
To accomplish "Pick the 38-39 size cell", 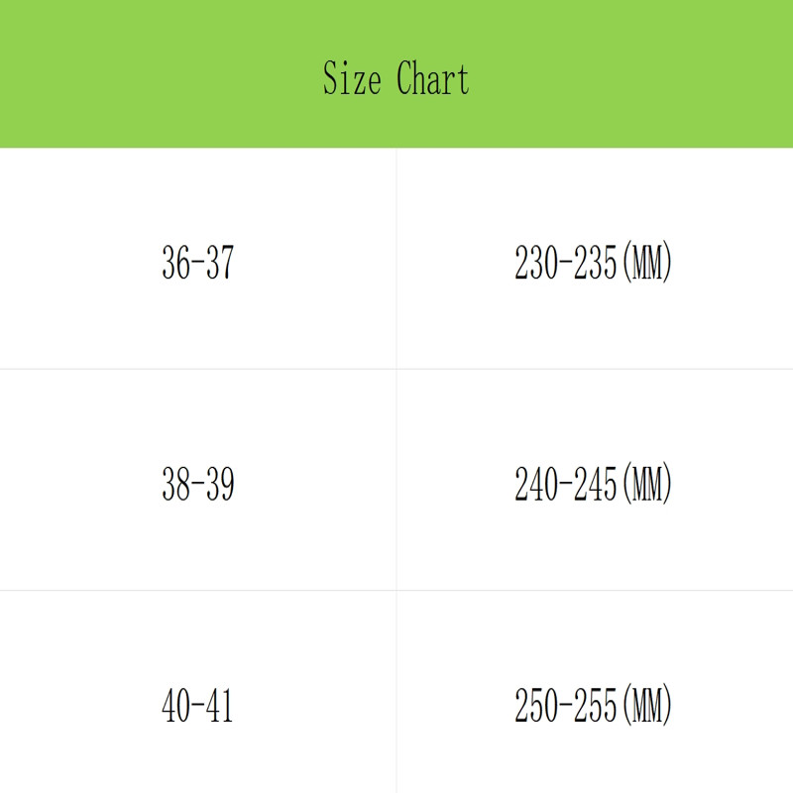I will 197,485.
